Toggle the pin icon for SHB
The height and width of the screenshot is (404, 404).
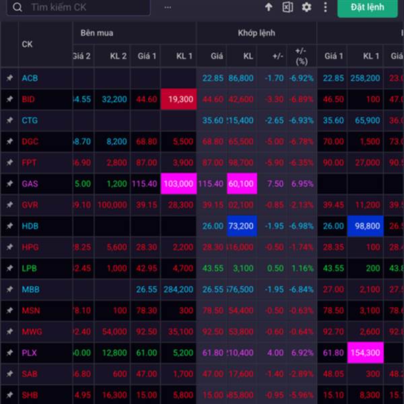pyautogui.click(x=10, y=395)
